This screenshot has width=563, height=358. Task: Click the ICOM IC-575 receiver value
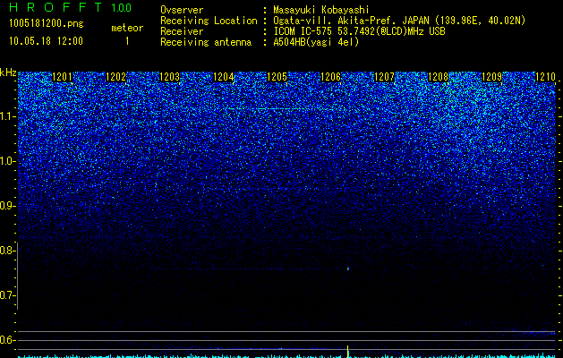359,31
